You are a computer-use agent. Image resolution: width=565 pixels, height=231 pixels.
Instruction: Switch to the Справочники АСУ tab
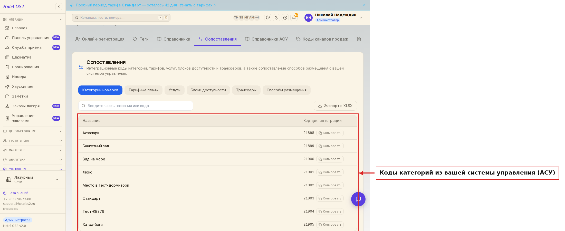tap(266, 39)
